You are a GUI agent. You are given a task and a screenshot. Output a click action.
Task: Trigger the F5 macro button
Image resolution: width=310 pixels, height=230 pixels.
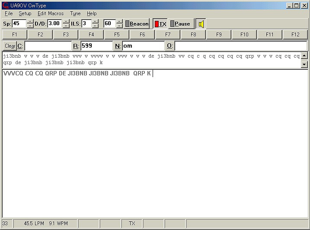click(x=117, y=34)
